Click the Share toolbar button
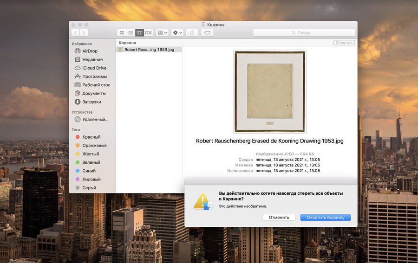The image size is (418, 263). click(193, 33)
